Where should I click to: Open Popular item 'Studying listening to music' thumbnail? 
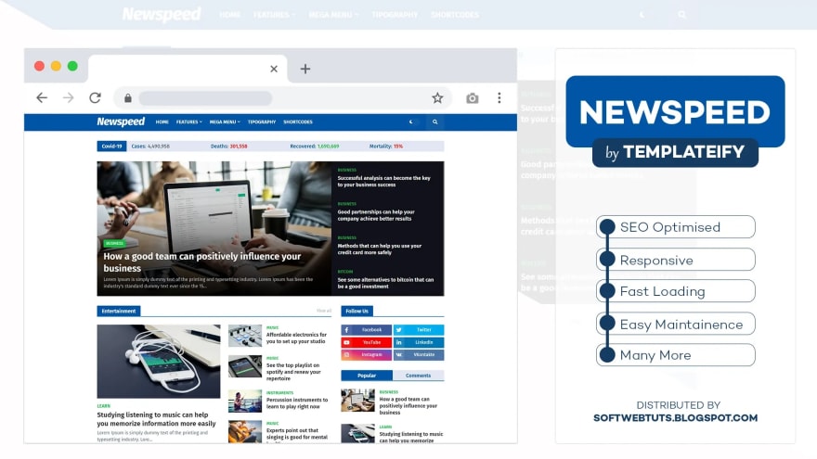coord(357,434)
